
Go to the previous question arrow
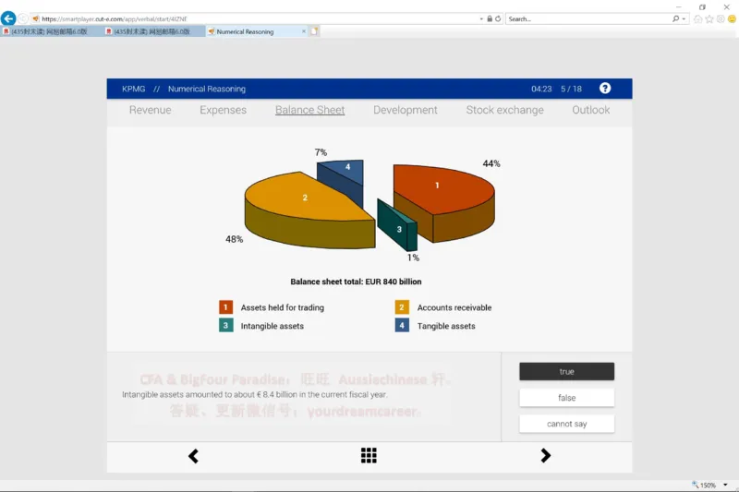(193, 456)
